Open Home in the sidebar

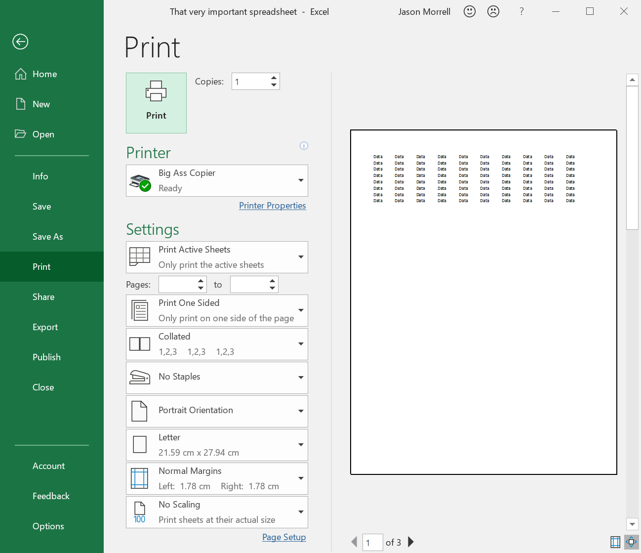[x=52, y=74]
